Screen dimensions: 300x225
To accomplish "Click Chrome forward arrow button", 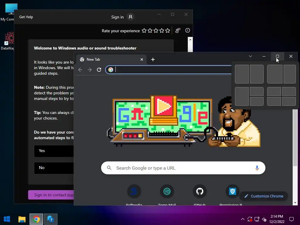I will (x=90, y=70).
